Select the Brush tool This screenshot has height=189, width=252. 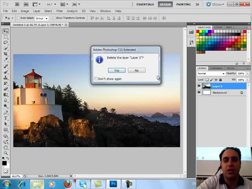6,72
